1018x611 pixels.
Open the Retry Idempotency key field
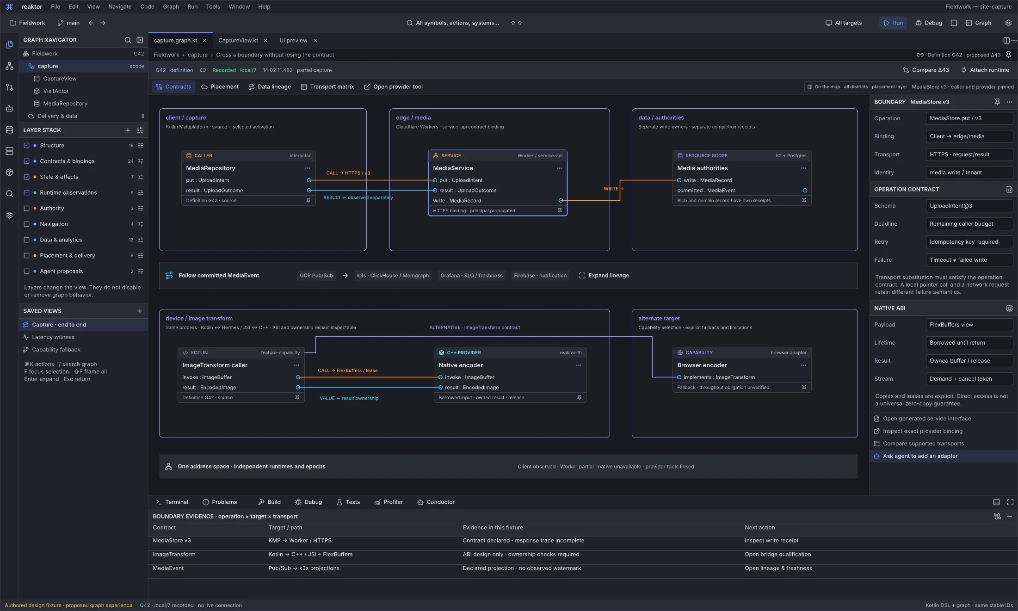coord(969,242)
